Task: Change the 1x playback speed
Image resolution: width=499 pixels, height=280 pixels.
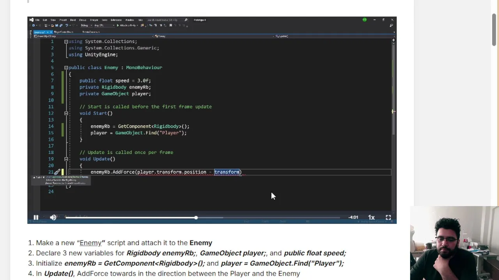Action: click(x=372, y=217)
